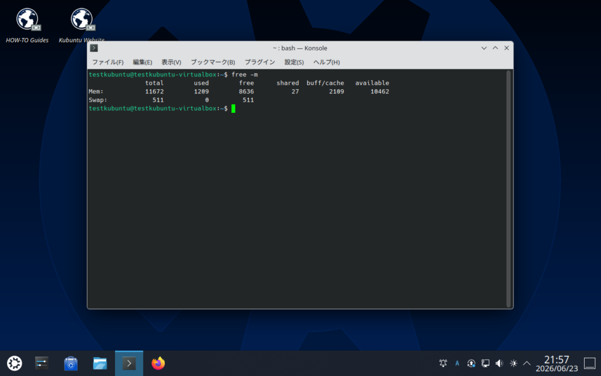Image resolution: width=601 pixels, height=376 pixels.
Task: Launch Discover software center from taskbar
Action: pyautogui.click(x=70, y=363)
